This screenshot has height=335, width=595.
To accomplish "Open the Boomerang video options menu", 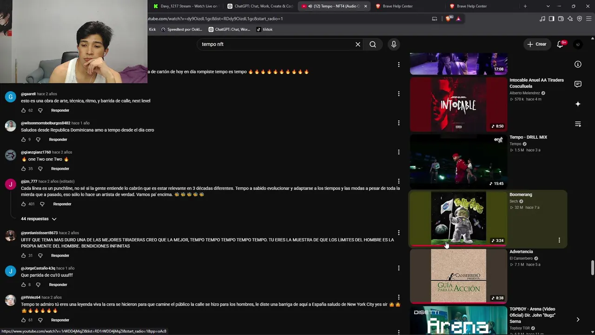I will point(559,240).
